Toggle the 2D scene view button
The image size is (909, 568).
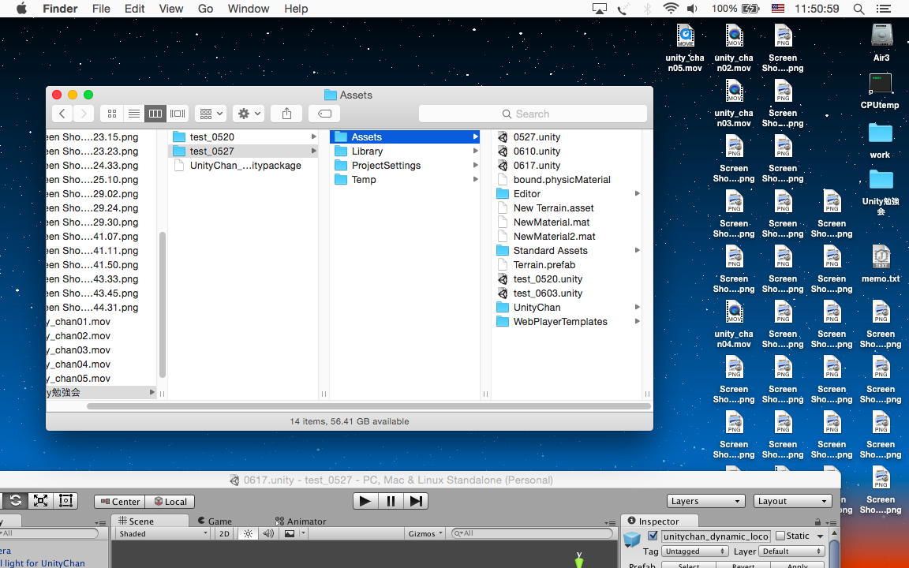[224, 534]
